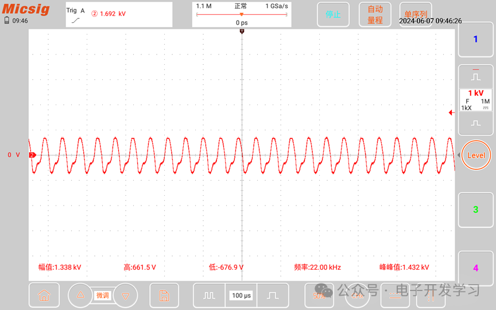Widen timebase with the multi-pulse icon
This screenshot has height=310, width=496.
(208, 296)
